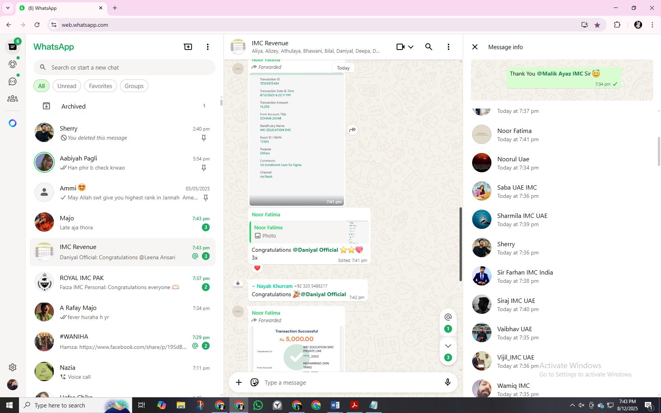Open the Aabiyah Pagli chat

coord(123,162)
